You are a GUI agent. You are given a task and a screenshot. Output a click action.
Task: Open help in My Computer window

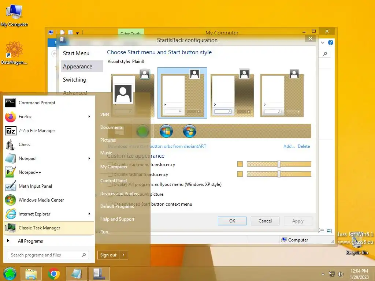click(x=331, y=42)
